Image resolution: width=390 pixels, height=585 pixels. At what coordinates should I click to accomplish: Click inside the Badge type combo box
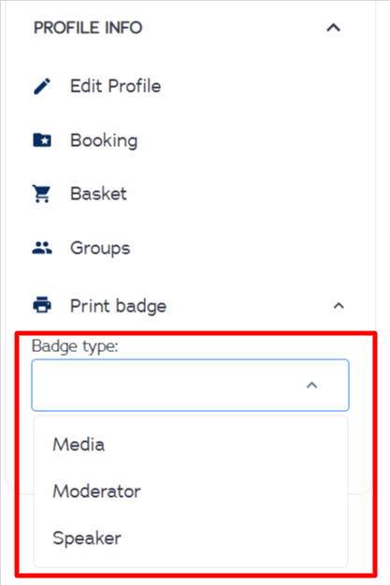[191, 385]
